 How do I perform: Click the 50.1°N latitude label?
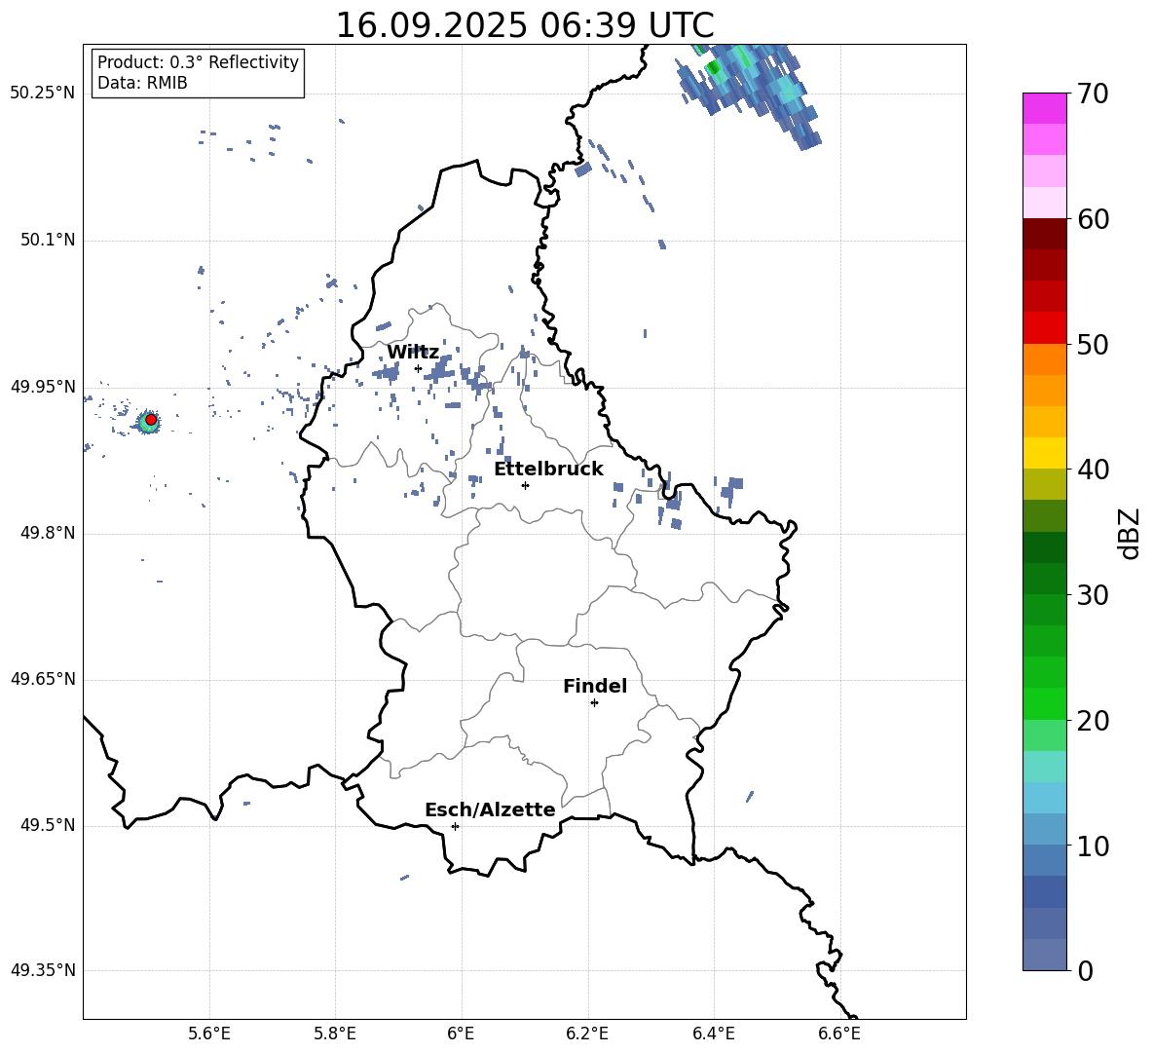[x=48, y=241]
